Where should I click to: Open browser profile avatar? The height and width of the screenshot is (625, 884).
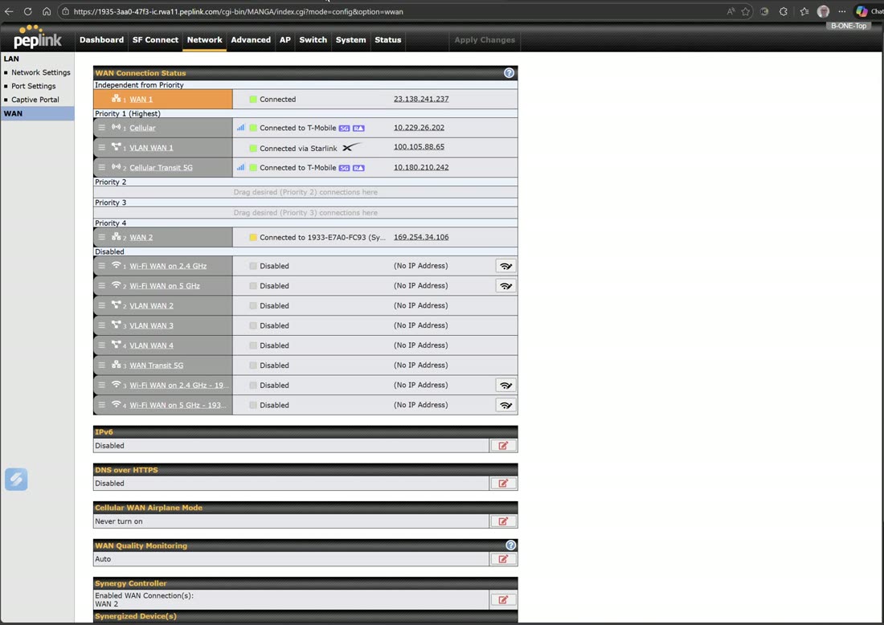click(823, 11)
